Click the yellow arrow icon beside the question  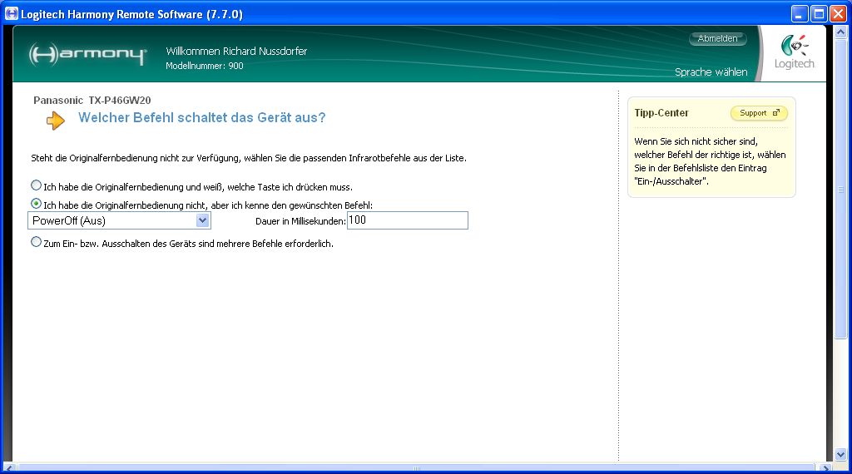[x=56, y=121]
